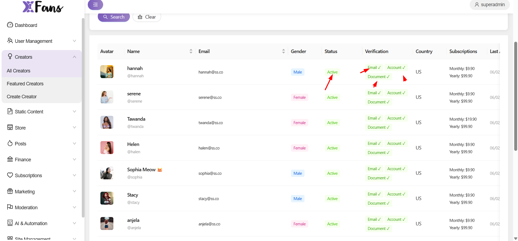The image size is (518, 241).
Task: Sort table by Name column arrows
Action: click(191, 51)
